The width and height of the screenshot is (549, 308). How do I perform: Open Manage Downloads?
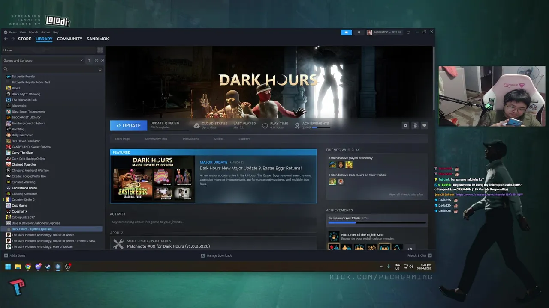pos(216,255)
